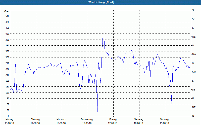Click the 480 y-axis value
Image resolution: width=201 pixels, height=126 pixels.
tap(8, 22)
